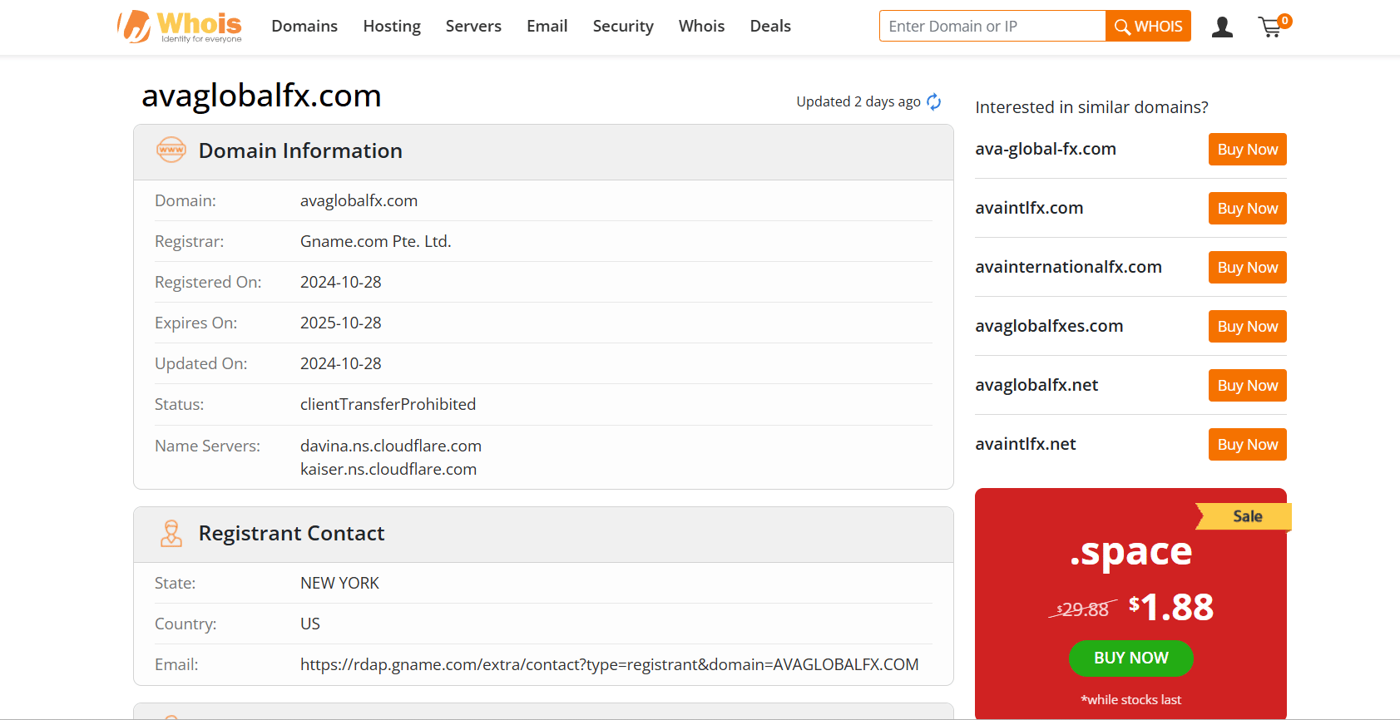The width and height of the screenshot is (1400, 720).
Task: Click the registrant country US
Action: coord(310,624)
